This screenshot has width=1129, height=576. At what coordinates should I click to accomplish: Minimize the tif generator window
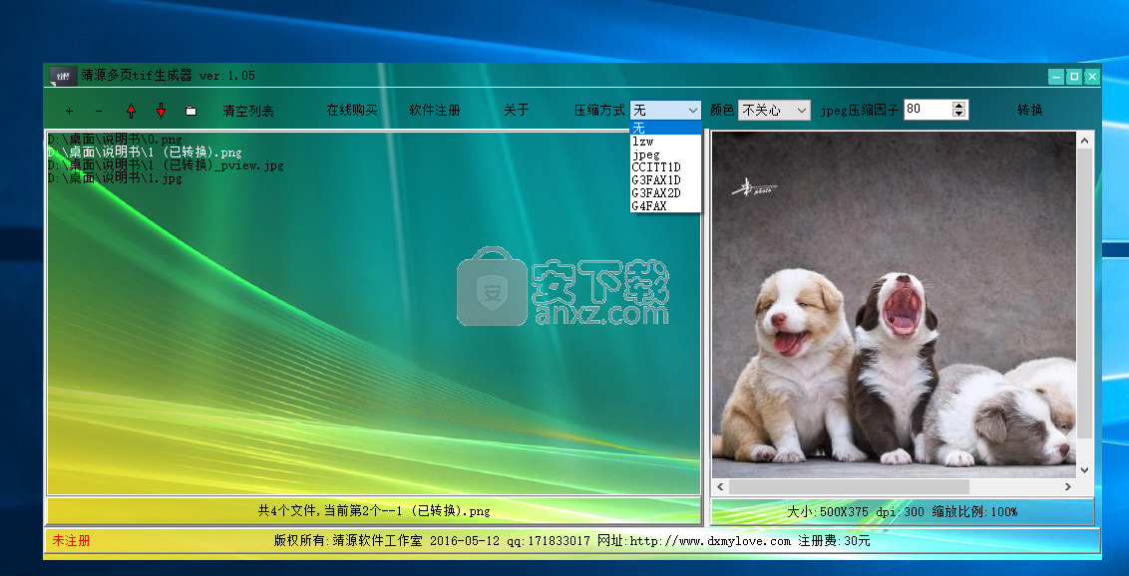pyautogui.click(x=1056, y=76)
